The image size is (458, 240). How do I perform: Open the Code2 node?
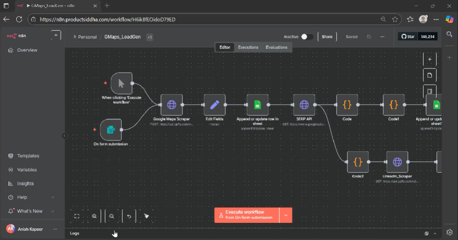click(358, 162)
